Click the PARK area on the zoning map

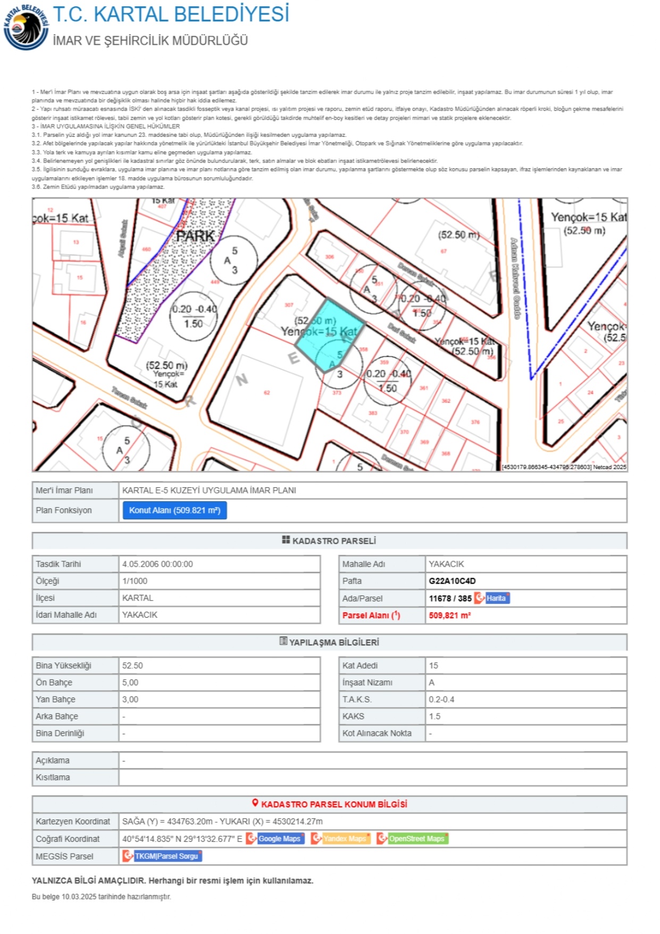[195, 236]
